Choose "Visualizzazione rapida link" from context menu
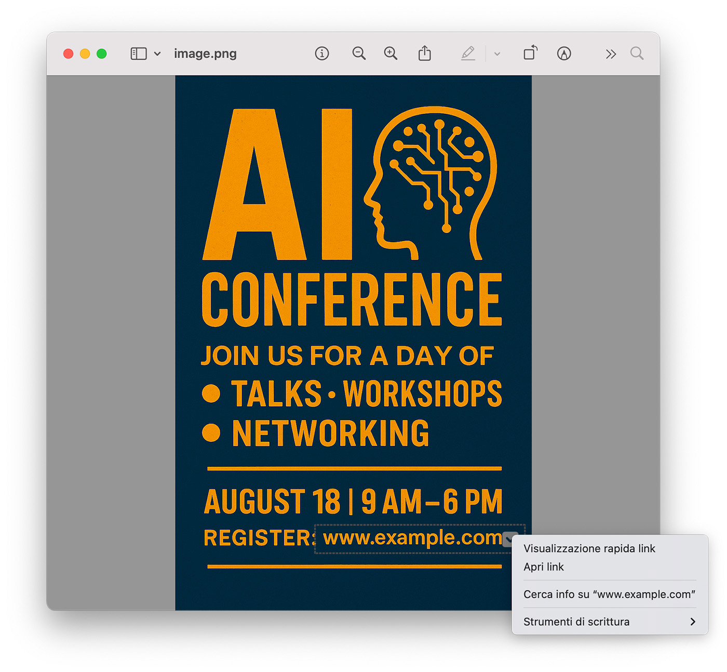727x672 pixels. (589, 548)
